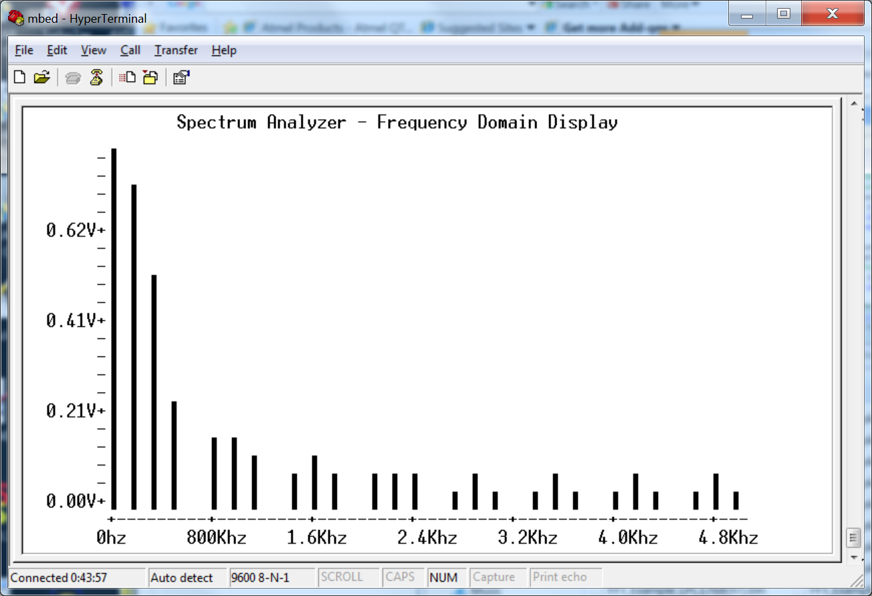
Task: Open the File menu
Action: [x=23, y=50]
